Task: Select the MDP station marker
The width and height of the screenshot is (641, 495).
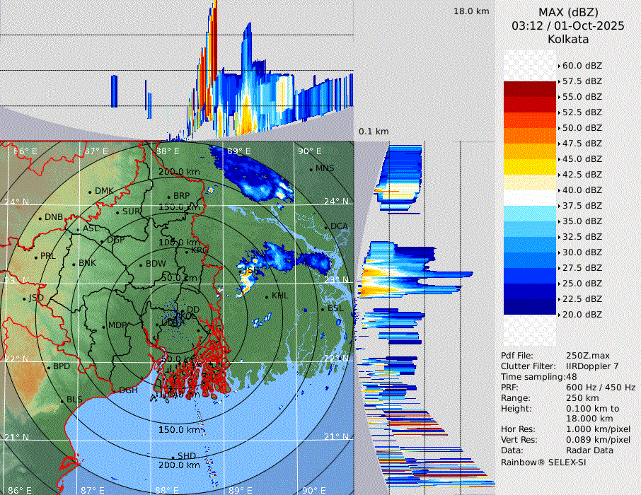Action: pyautogui.click(x=104, y=326)
